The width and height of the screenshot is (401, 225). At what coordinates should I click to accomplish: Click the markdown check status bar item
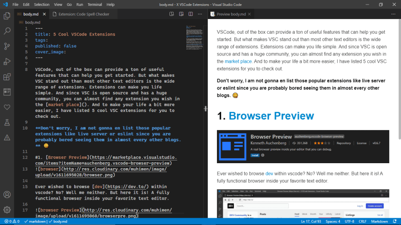pos(35,221)
